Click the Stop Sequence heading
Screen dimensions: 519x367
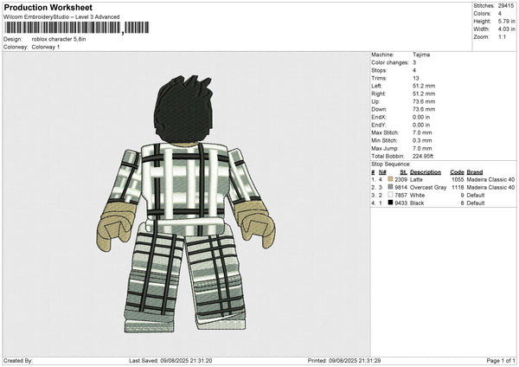391,164
